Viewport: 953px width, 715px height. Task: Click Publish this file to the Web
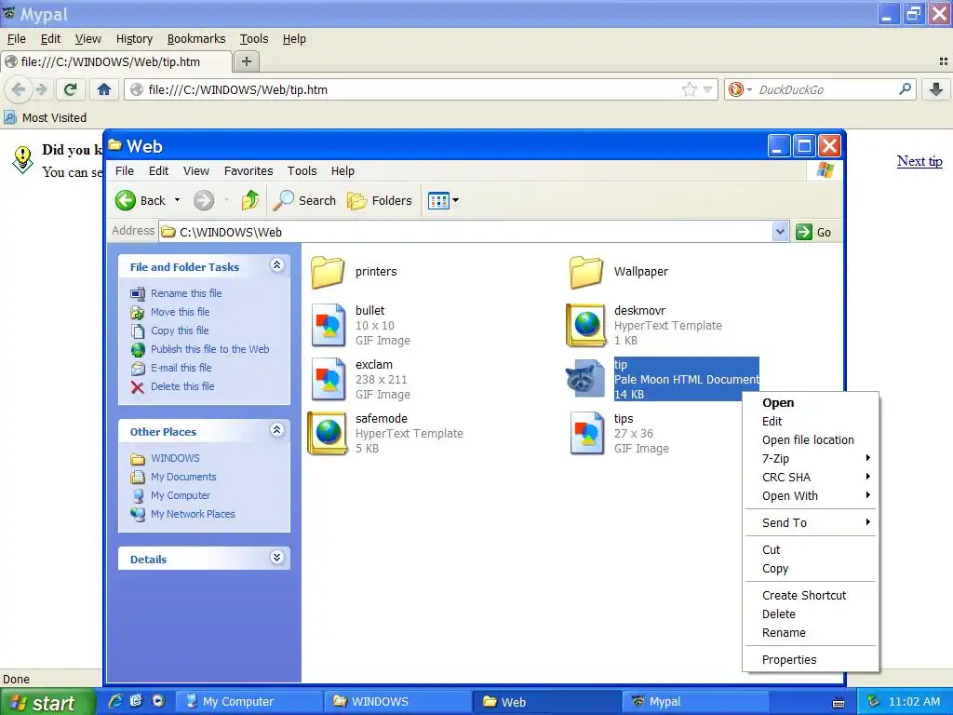[209, 349]
